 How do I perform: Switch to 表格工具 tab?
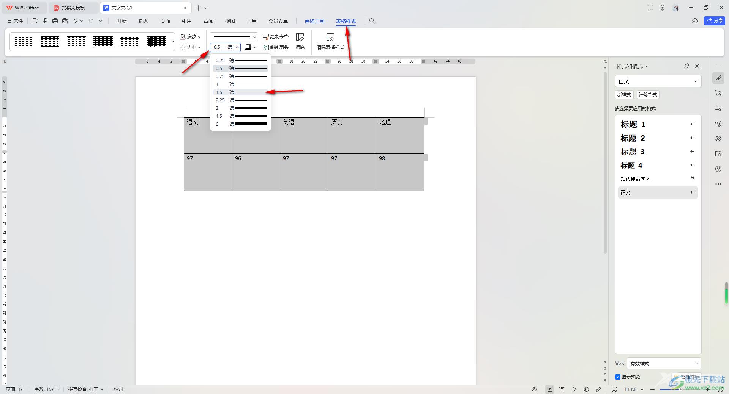pyautogui.click(x=314, y=21)
